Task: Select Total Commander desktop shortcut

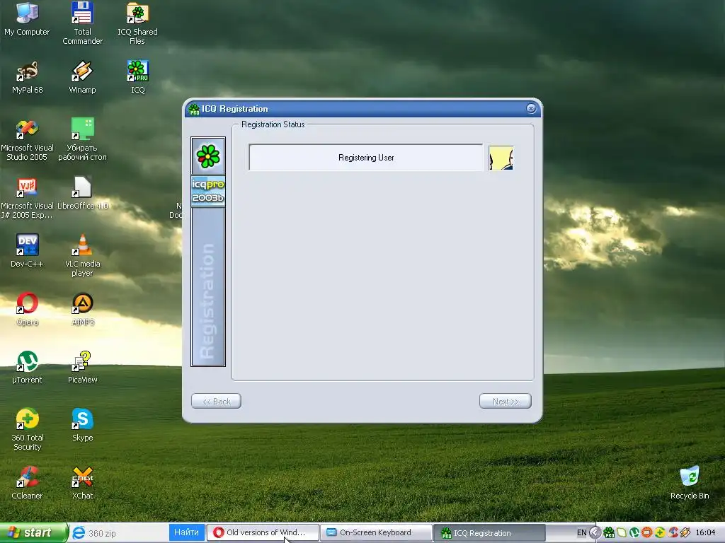Action: click(82, 23)
